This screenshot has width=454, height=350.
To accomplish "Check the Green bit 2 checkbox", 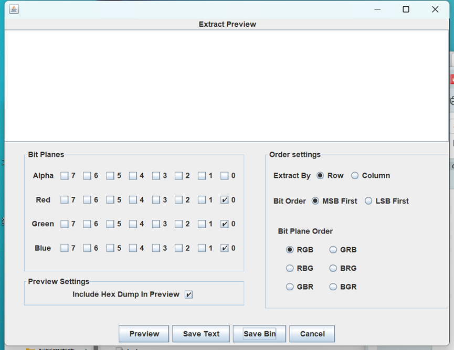I will click(x=178, y=224).
